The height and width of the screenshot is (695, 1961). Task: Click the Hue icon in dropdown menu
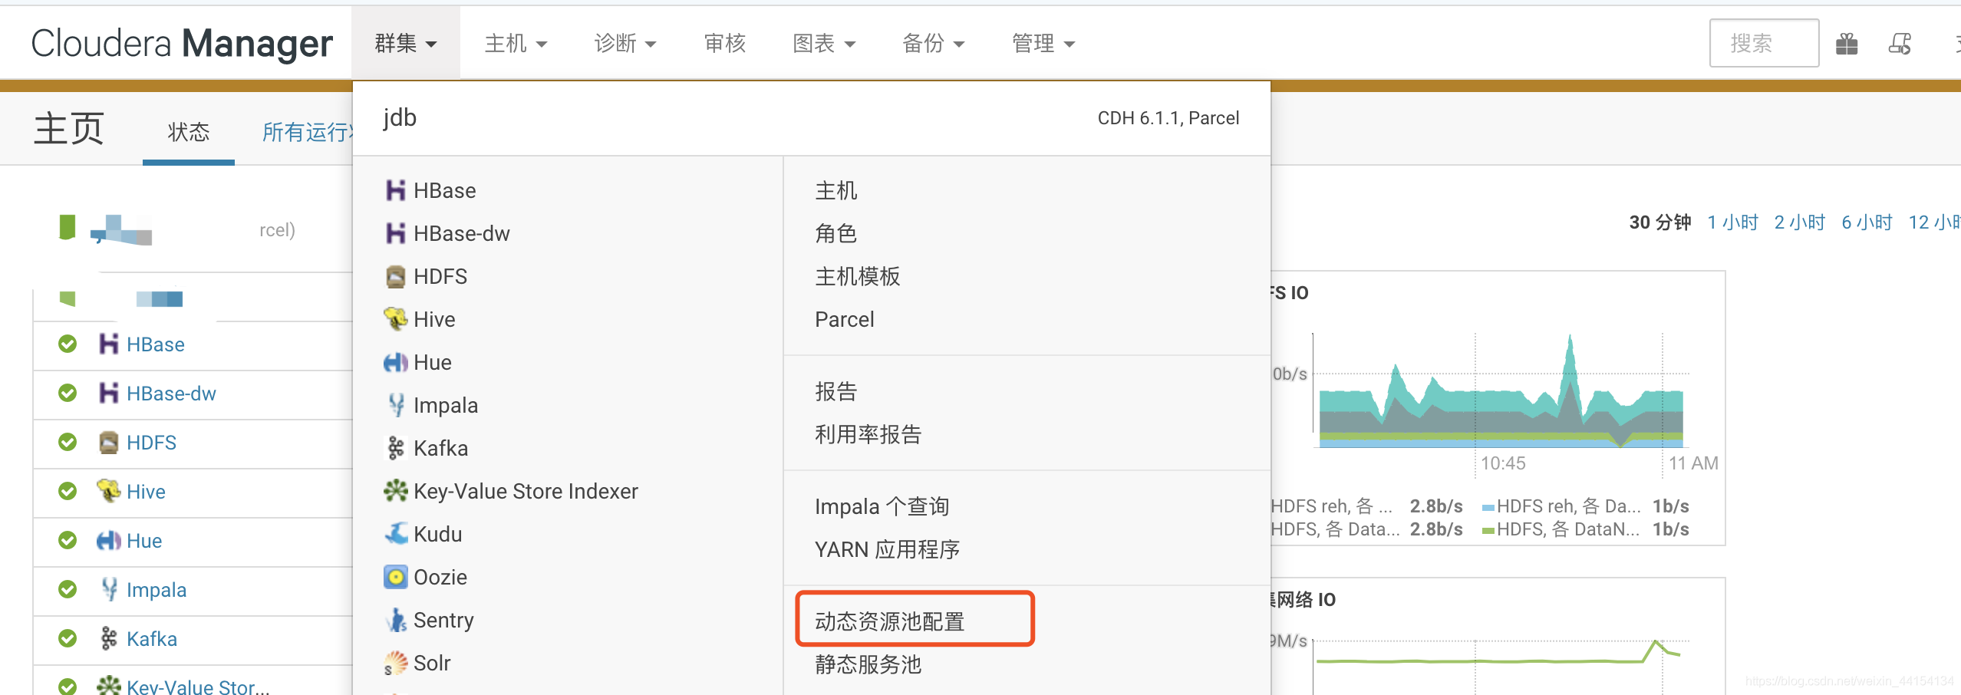396,362
